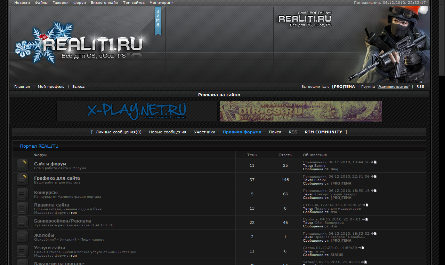Go to last post icon in Сайт и форум row
445x265 pixels.
click(374, 162)
